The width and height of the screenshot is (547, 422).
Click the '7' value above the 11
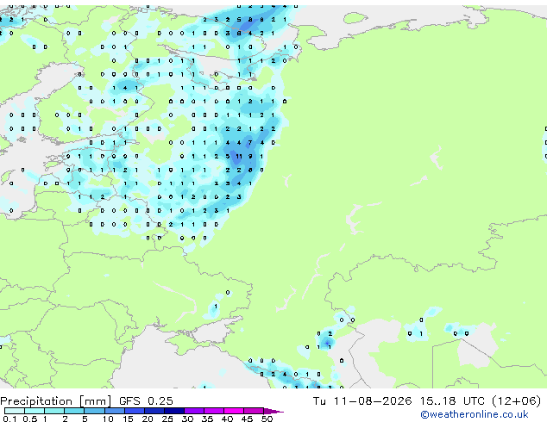coord(250,142)
